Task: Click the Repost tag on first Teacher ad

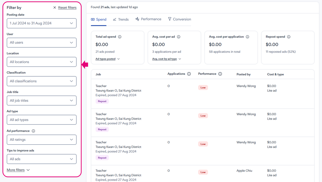Action: (x=102, y=101)
